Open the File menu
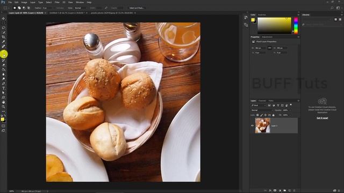This screenshot has height=193, width=344. (10, 2)
